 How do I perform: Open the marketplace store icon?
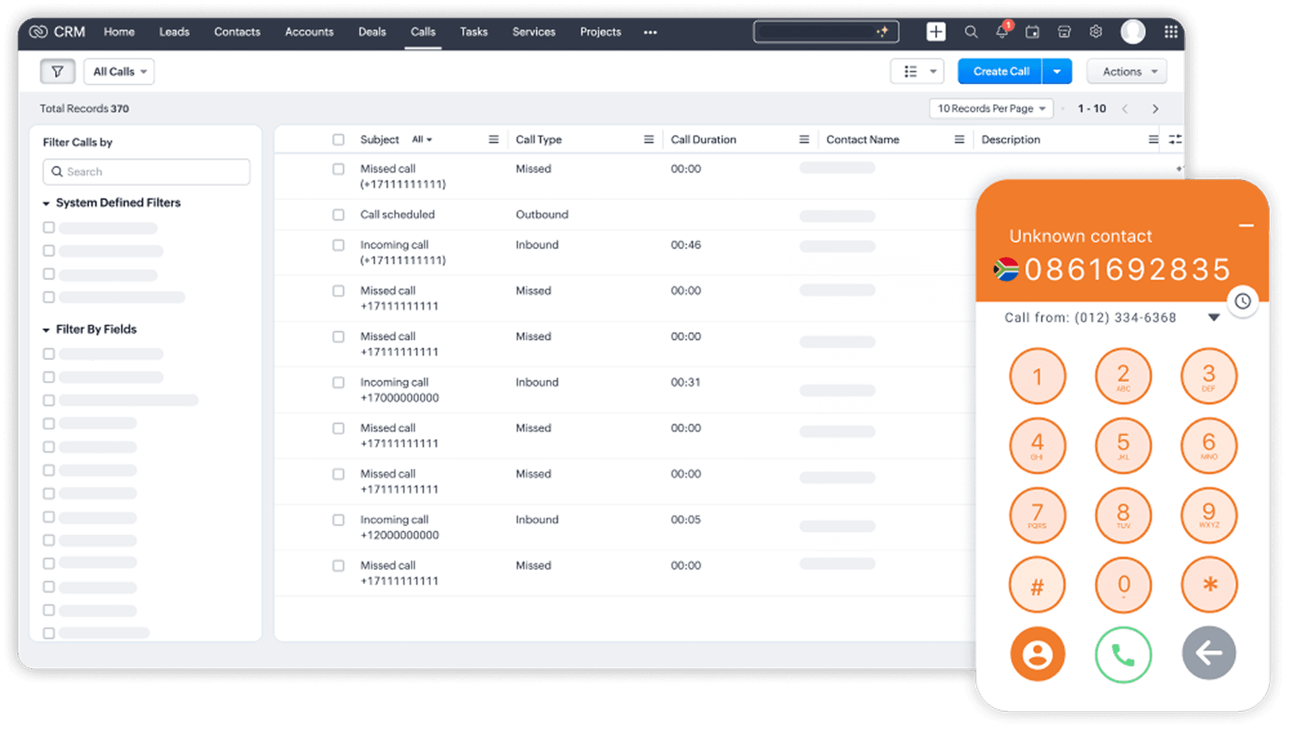(x=1064, y=32)
